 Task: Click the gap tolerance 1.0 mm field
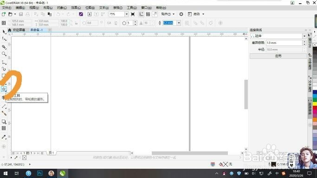pos(284,43)
